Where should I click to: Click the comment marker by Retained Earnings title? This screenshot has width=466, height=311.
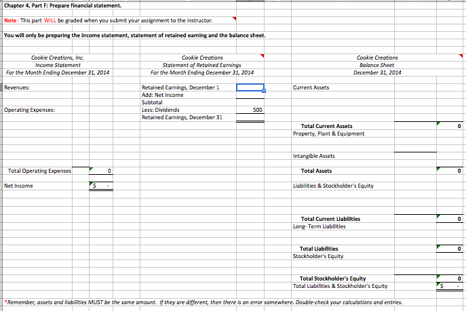[262, 56]
